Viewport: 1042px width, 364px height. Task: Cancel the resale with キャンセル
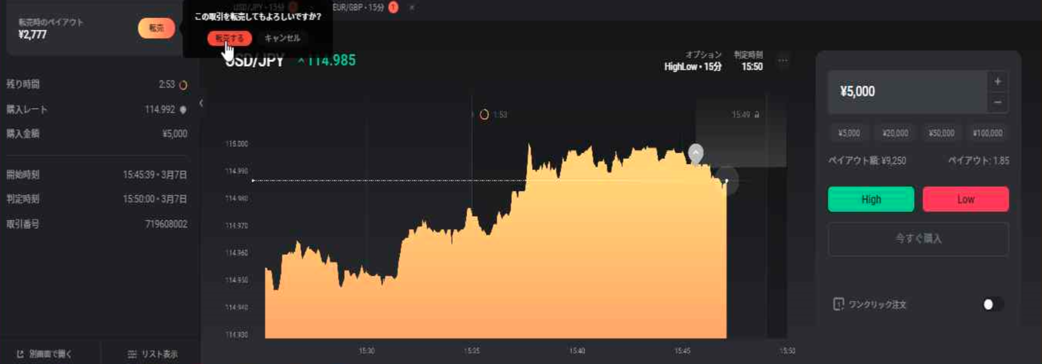click(x=282, y=38)
